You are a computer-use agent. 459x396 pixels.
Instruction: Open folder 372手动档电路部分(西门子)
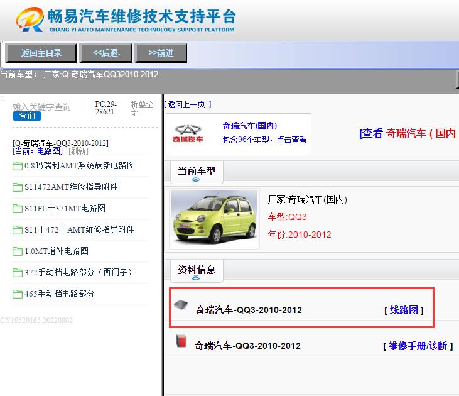[78, 273]
